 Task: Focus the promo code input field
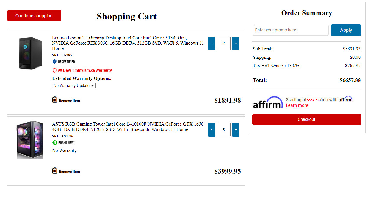point(290,30)
